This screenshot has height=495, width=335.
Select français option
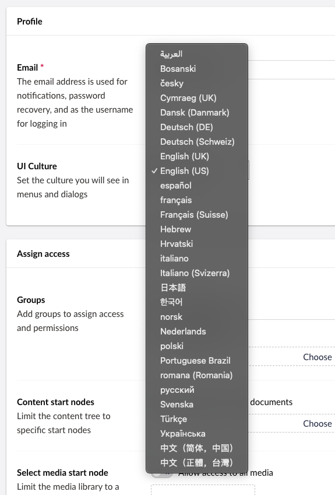tap(197, 200)
